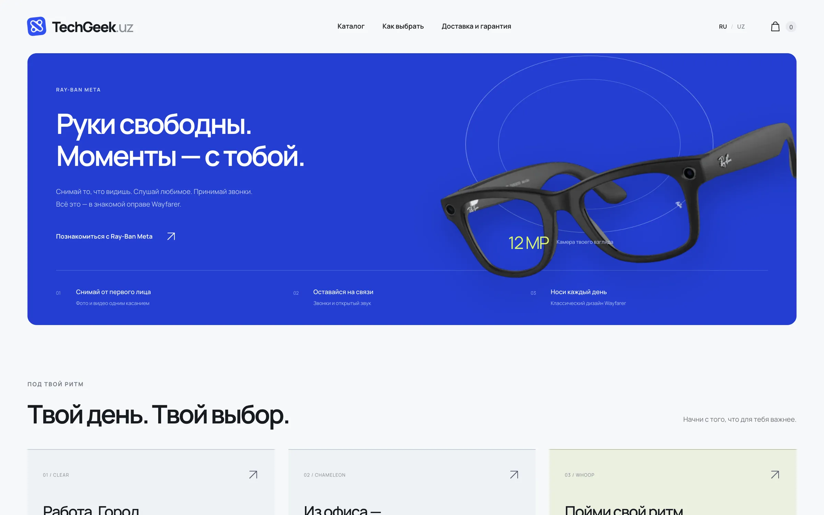Click the arrow icon on the 03 / WHOOP card
Image resolution: width=824 pixels, height=515 pixels.
(x=775, y=474)
